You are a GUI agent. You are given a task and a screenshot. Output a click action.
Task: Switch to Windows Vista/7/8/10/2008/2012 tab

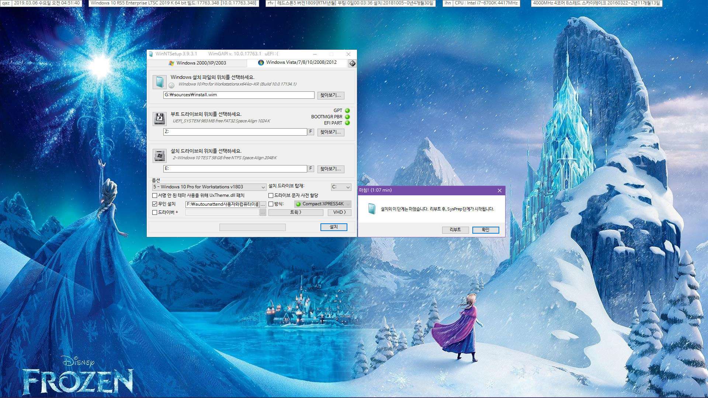tap(297, 63)
